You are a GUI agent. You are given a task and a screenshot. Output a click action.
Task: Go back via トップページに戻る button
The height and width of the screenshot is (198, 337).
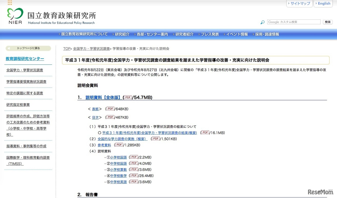click(x=28, y=48)
